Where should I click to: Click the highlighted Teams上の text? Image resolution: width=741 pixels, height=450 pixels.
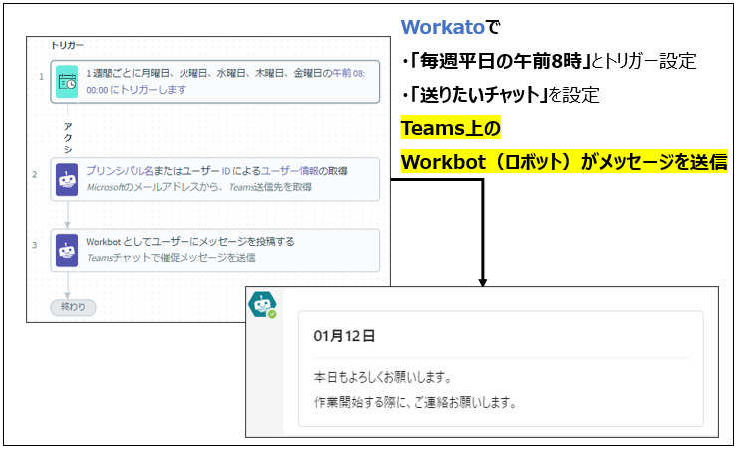(x=451, y=128)
